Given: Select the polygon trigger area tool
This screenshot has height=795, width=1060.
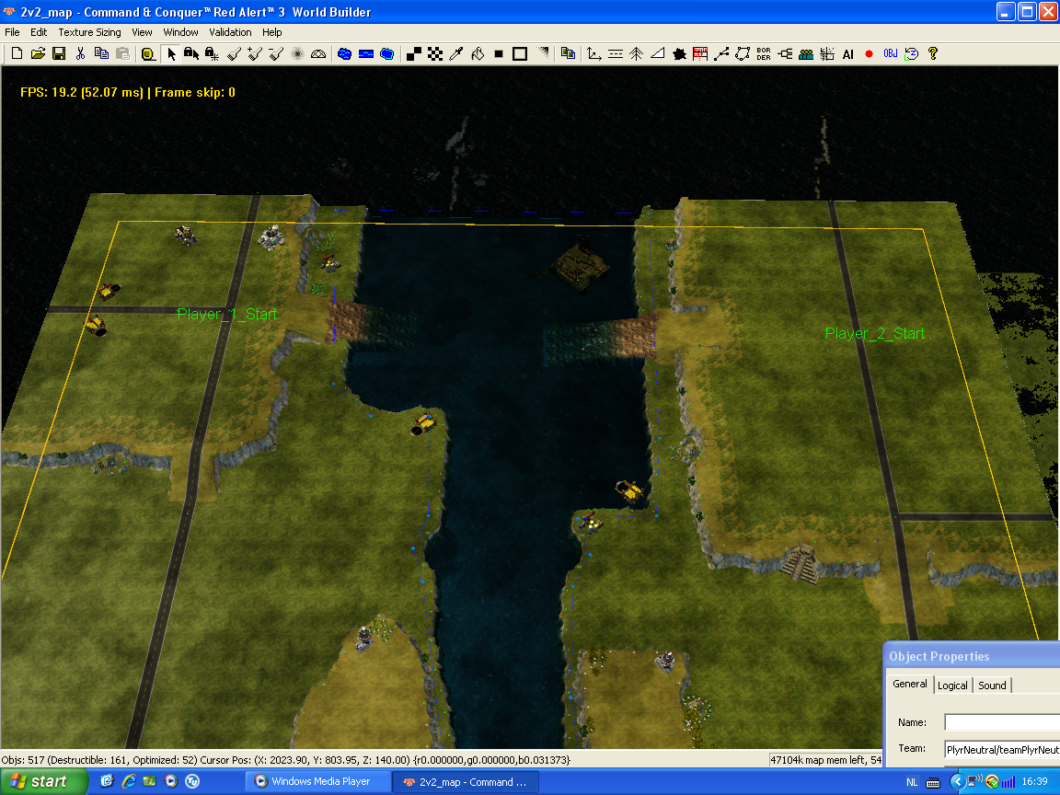Looking at the screenshot, I should point(743,53).
